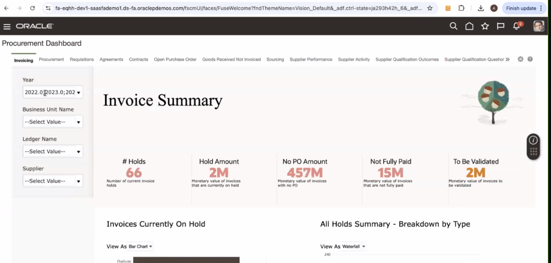The width and height of the screenshot is (551, 263).
Task: Open the watchlist flag icon
Action: click(501, 26)
